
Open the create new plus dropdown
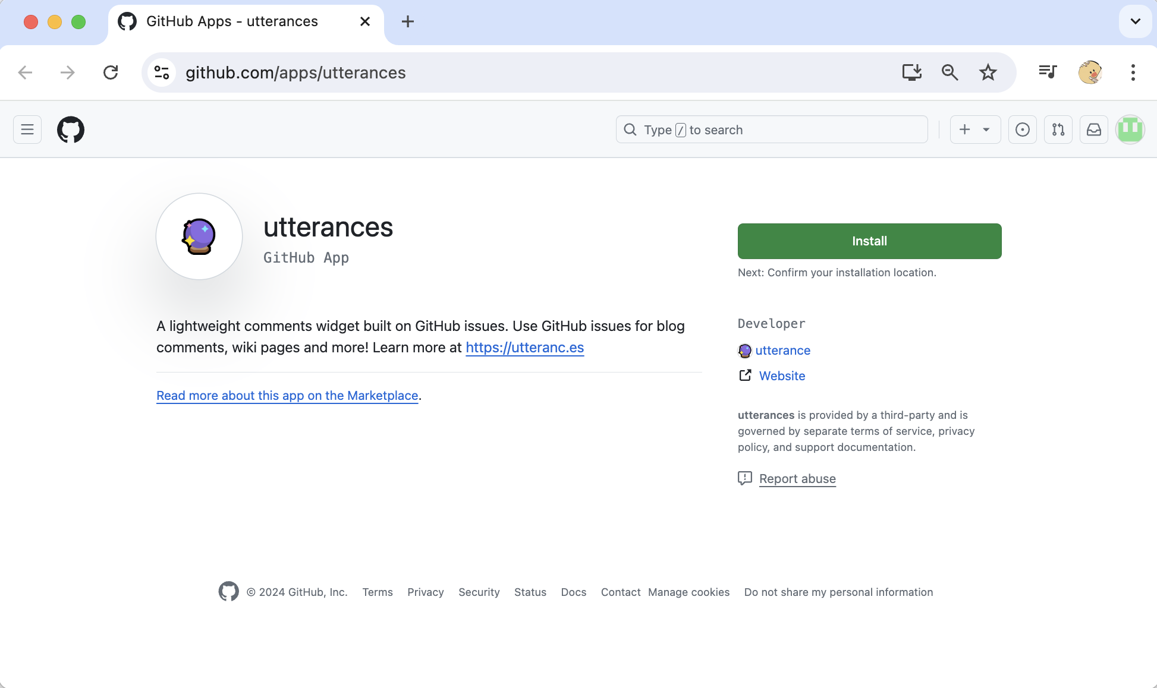coord(975,130)
